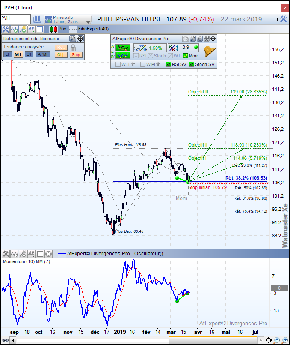The width and height of the screenshot is (290, 345).
Task: Click the Stop initial 105.79 label
Action: [x=207, y=187]
